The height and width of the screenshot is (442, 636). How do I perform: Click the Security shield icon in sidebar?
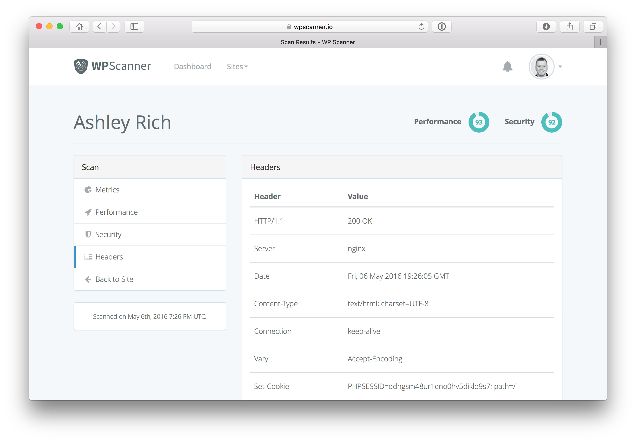click(88, 235)
